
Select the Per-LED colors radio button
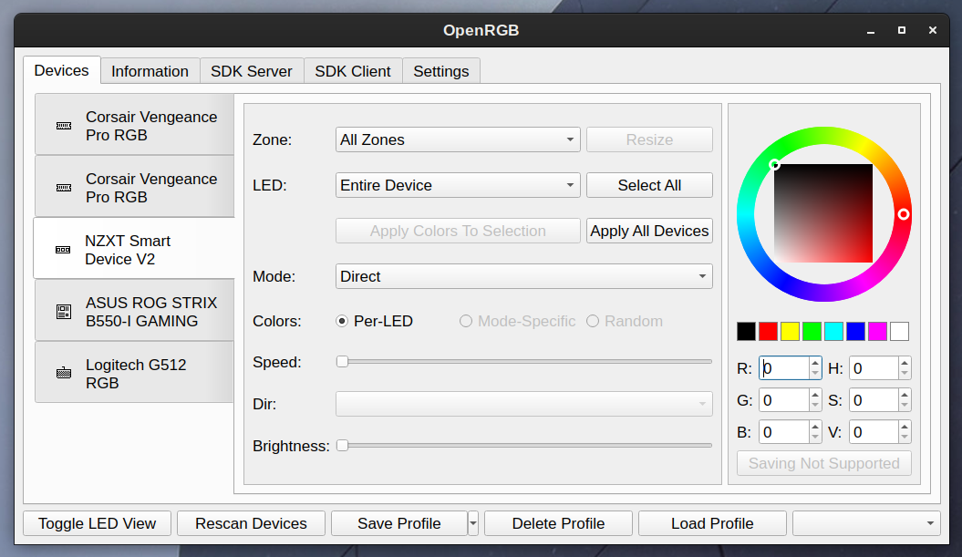pyautogui.click(x=342, y=321)
